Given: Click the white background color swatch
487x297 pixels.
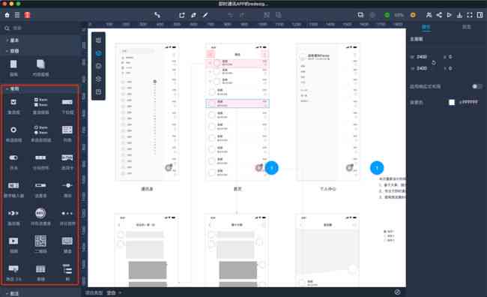Looking at the screenshot, I should [x=452, y=102].
